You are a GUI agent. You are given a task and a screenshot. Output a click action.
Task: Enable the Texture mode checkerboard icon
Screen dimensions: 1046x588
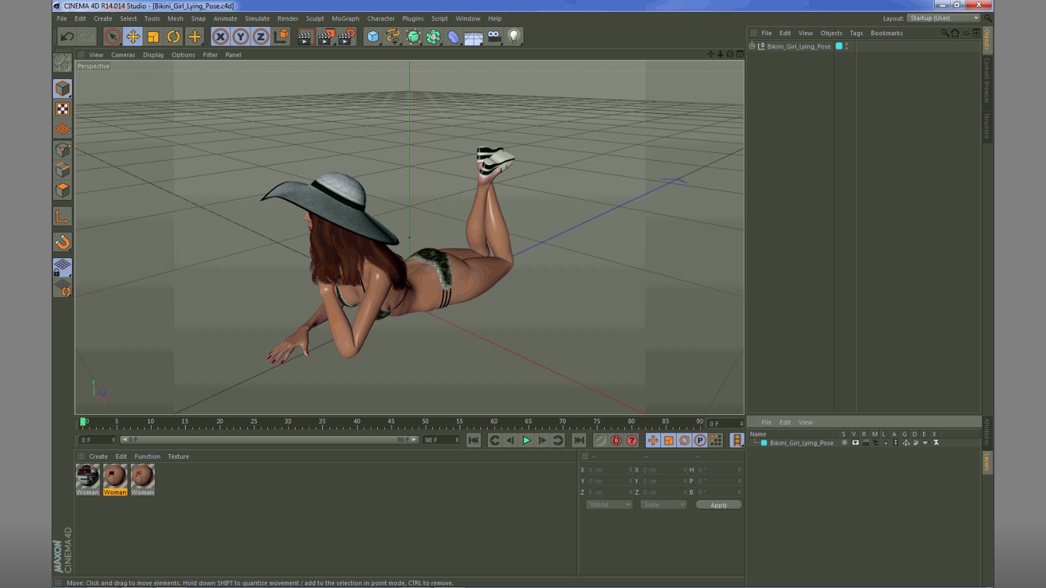[x=63, y=109]
